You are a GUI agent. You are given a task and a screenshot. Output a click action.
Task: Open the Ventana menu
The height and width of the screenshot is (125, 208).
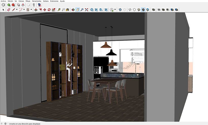[46, 1]
